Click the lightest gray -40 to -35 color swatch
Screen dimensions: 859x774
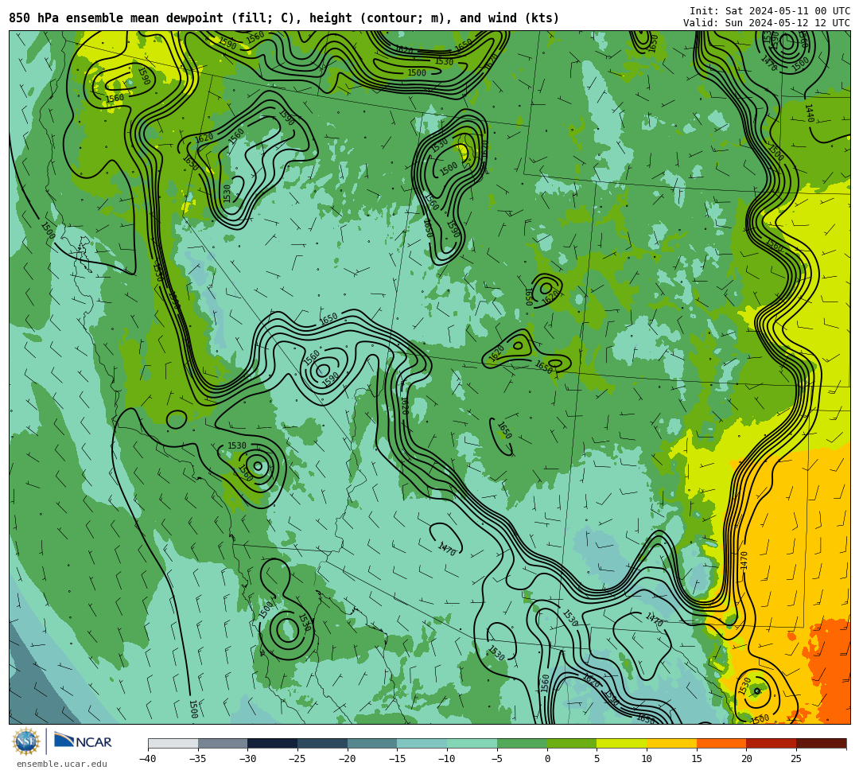[173, 743]
